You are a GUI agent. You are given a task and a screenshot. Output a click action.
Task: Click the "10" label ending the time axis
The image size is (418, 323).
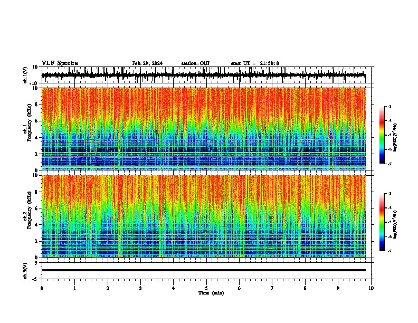tap(371, 288)
